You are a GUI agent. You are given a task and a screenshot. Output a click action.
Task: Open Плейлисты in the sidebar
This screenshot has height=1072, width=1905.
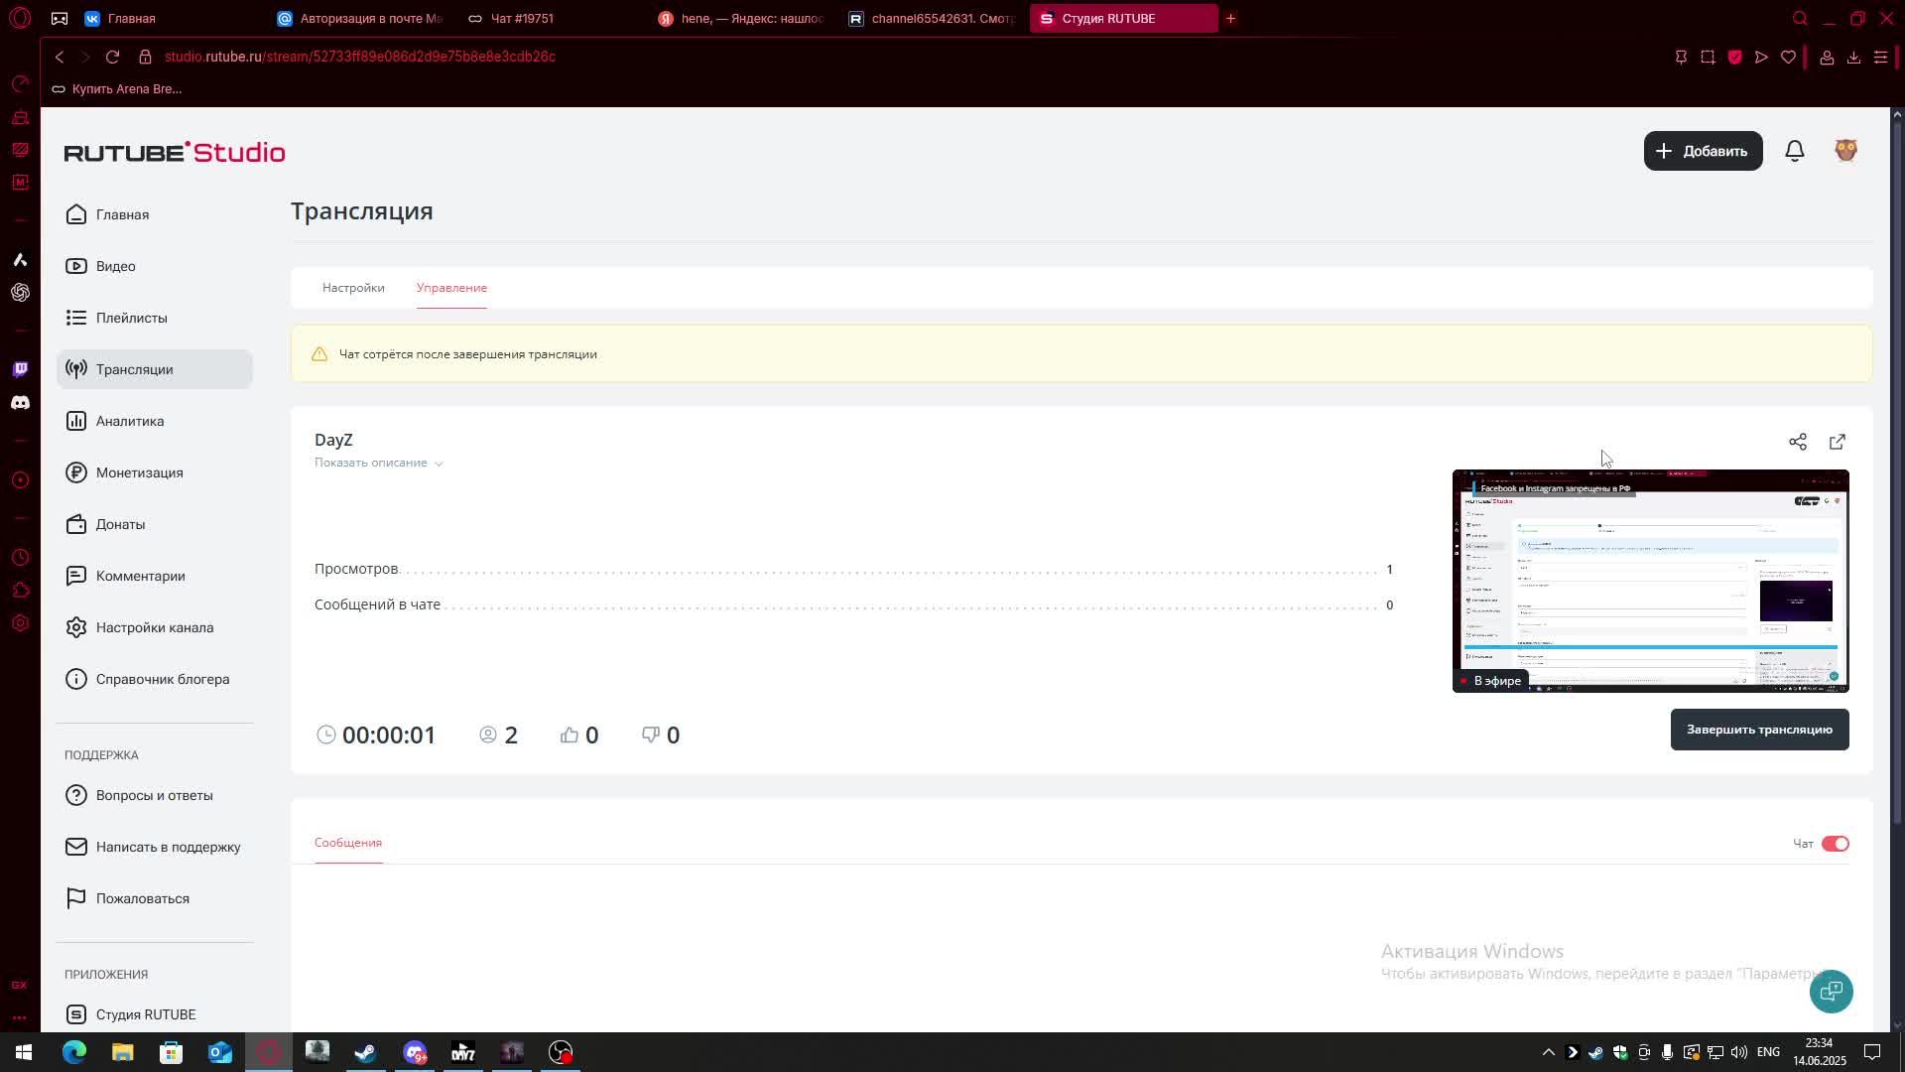pyautogui.click(x=155, y=318)
